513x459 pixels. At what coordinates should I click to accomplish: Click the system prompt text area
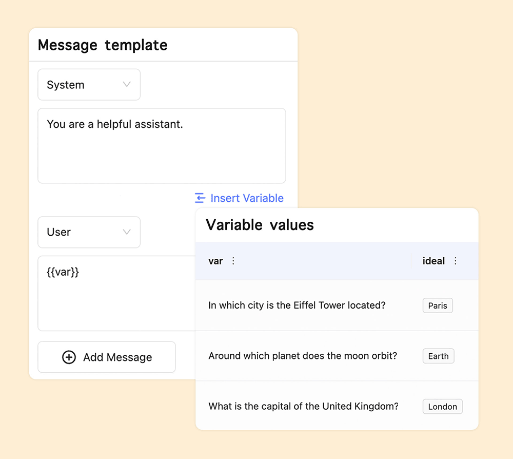click(162, 145)
